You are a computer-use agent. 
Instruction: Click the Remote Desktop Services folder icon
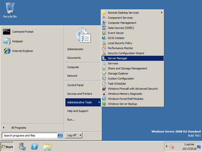tap(104, 13)
